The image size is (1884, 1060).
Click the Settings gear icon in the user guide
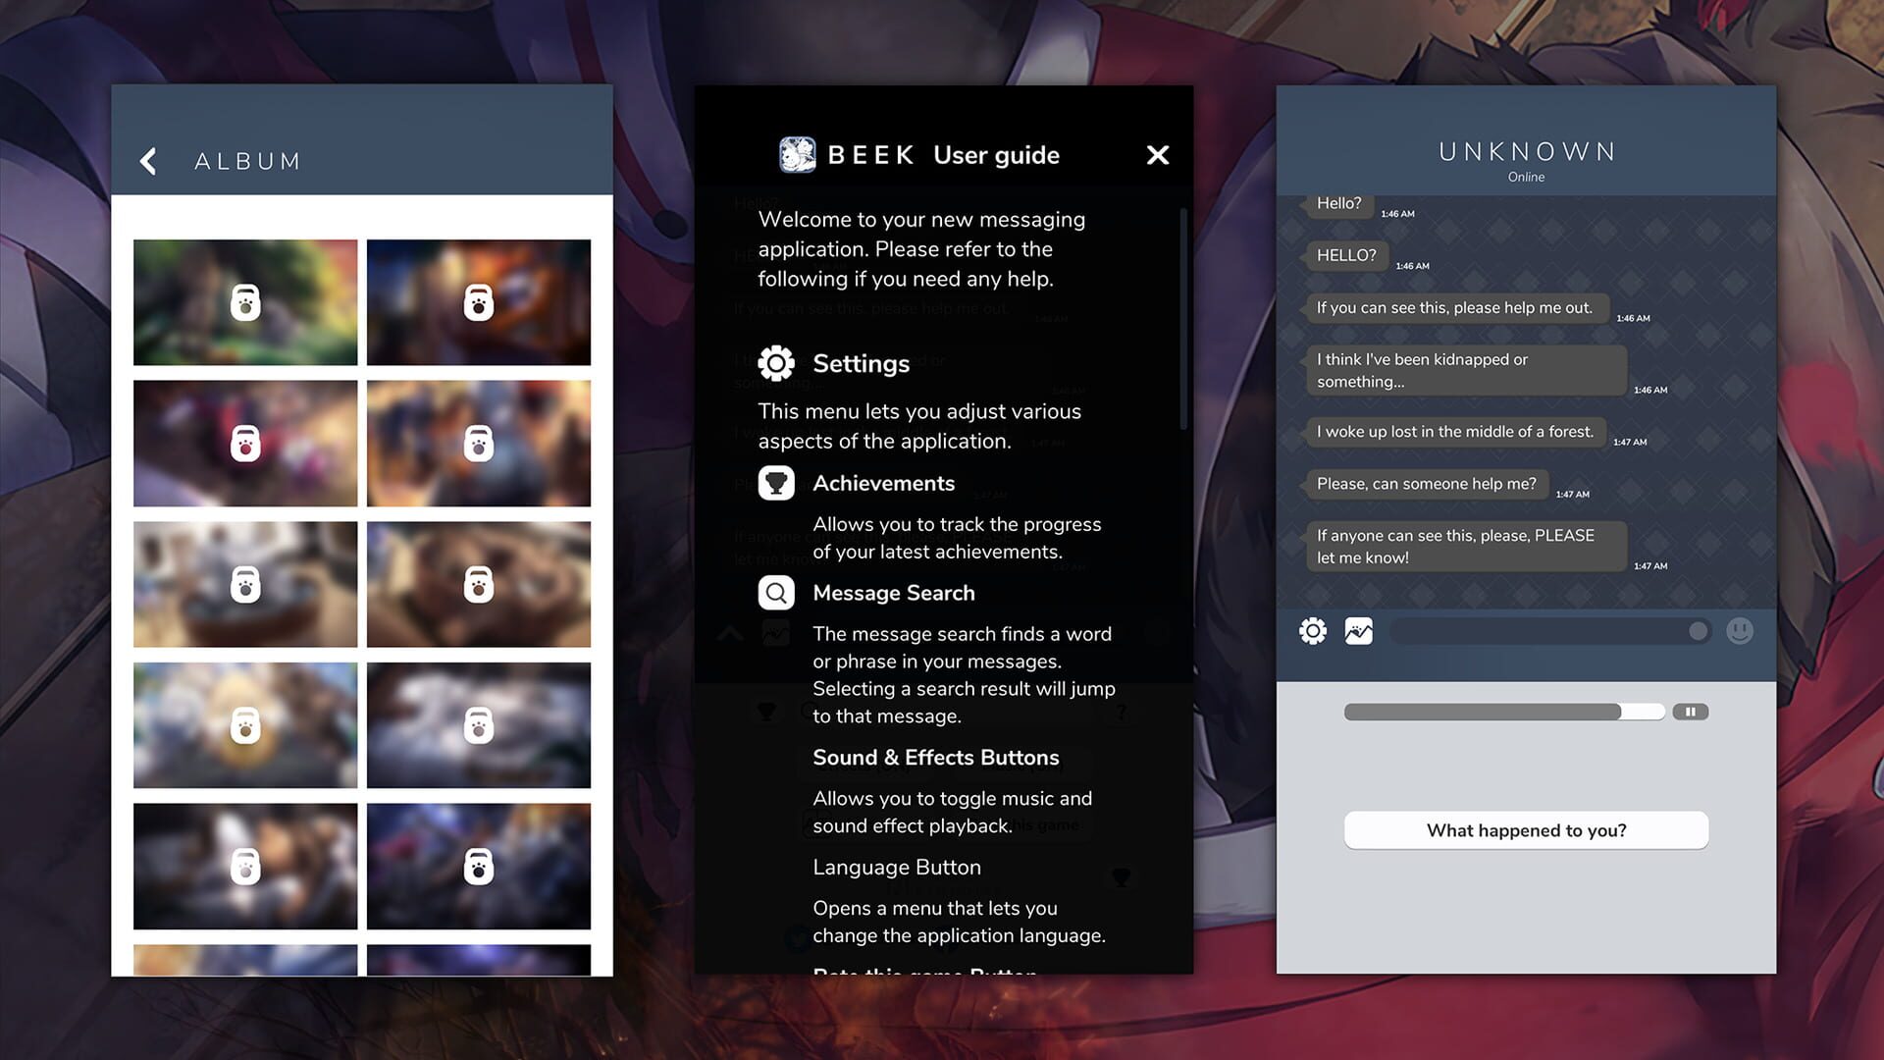click(x=776, y=362)
